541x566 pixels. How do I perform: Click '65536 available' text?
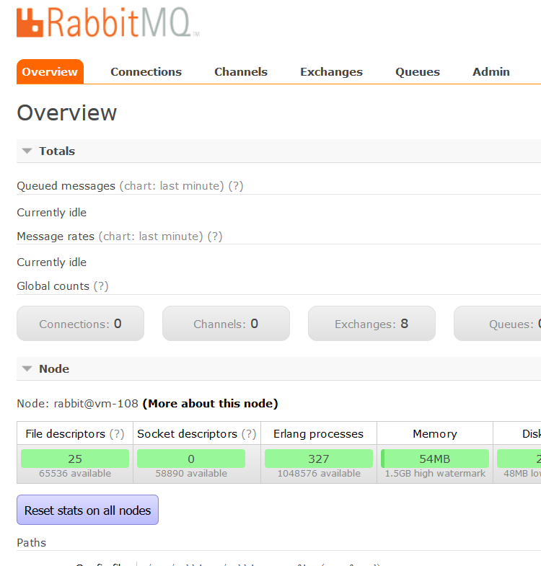pyautogui.click(x=75, y=474)
